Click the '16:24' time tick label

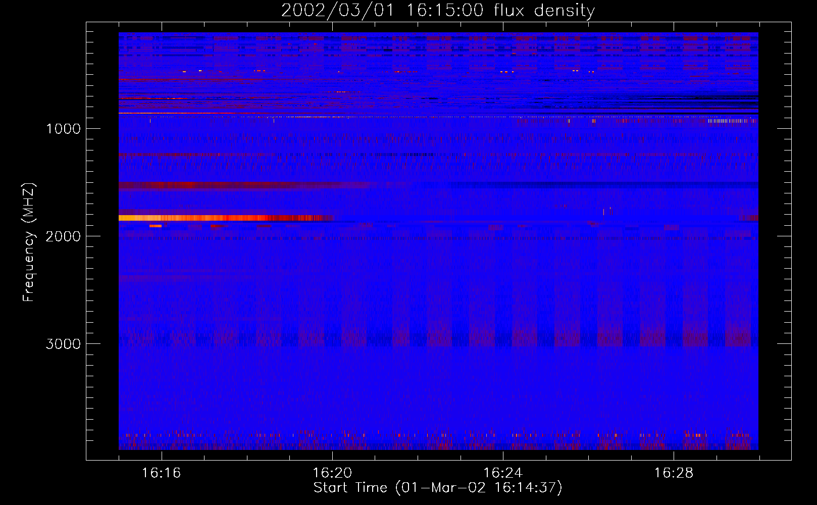tap(503, 473)
